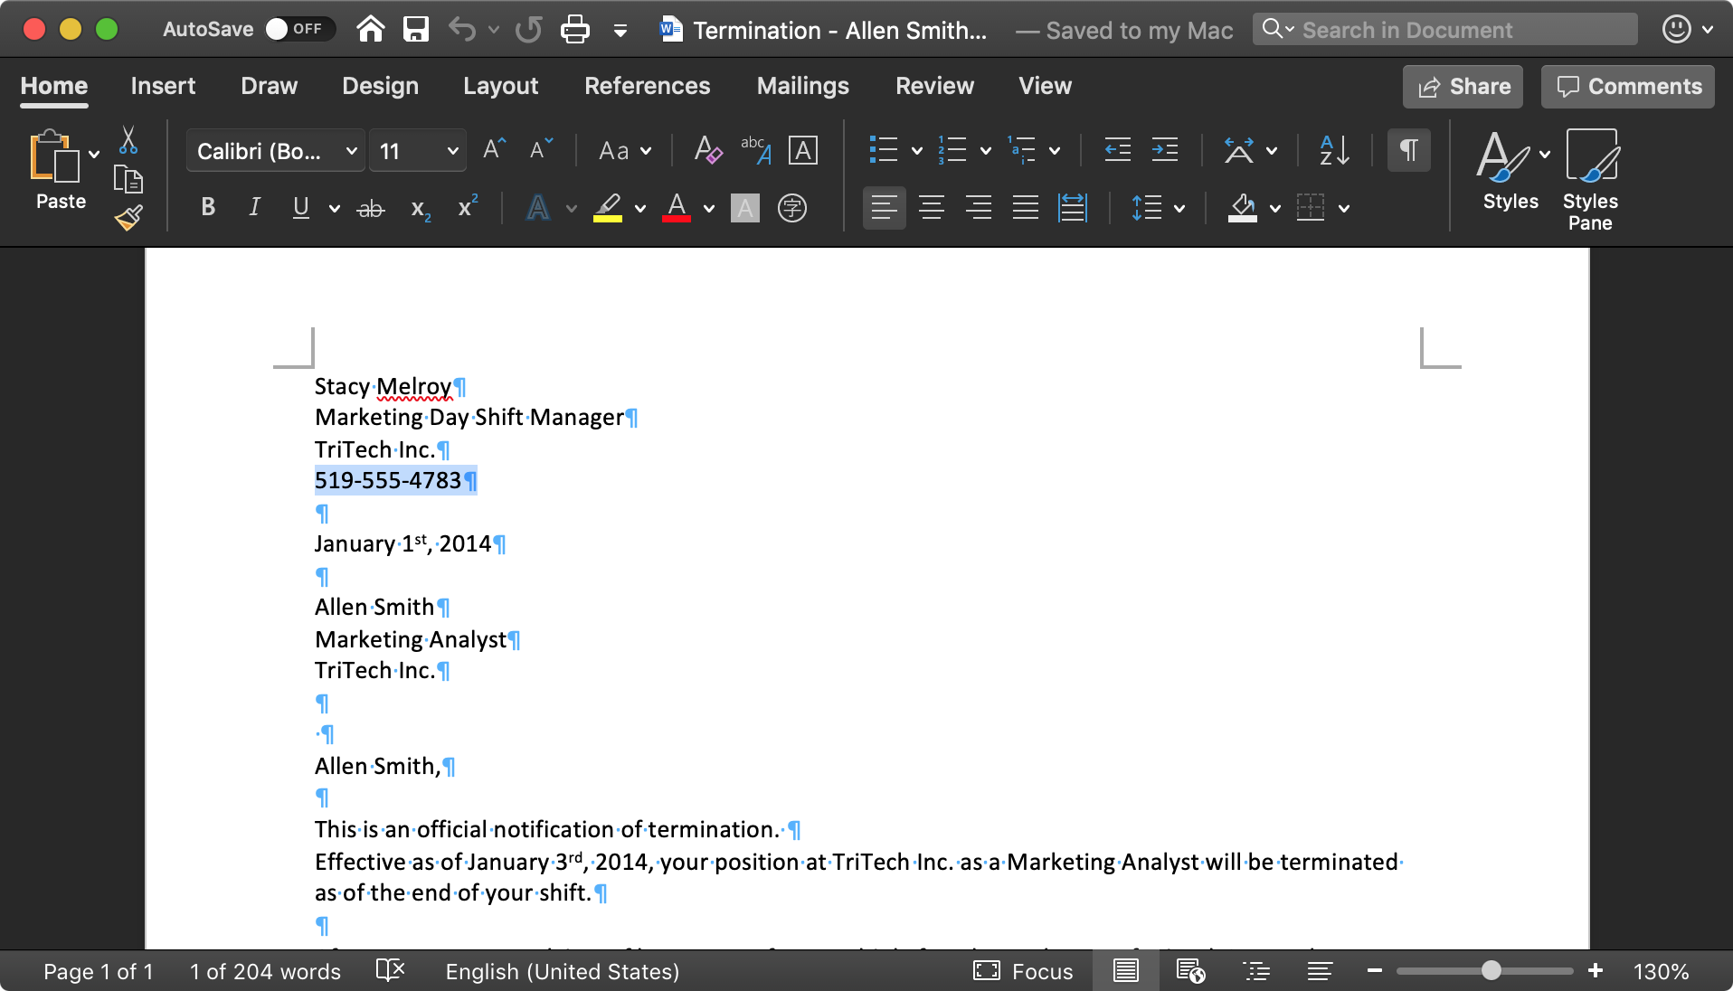Viewport: 1733px width, 991px height.
Task: Increase paragraph indent
Action: pyautogui.click(x=1165, y=150)
